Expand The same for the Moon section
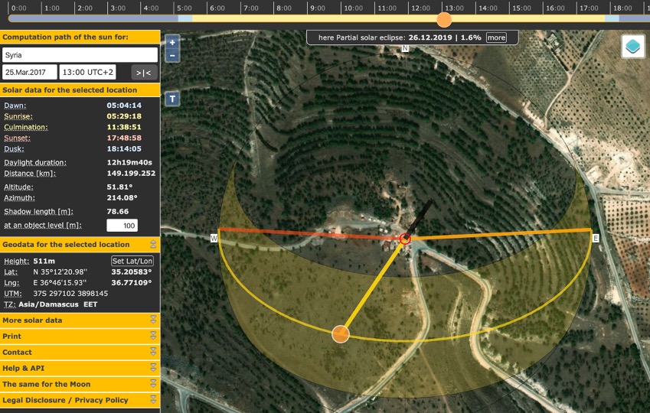 pos(153,384)
